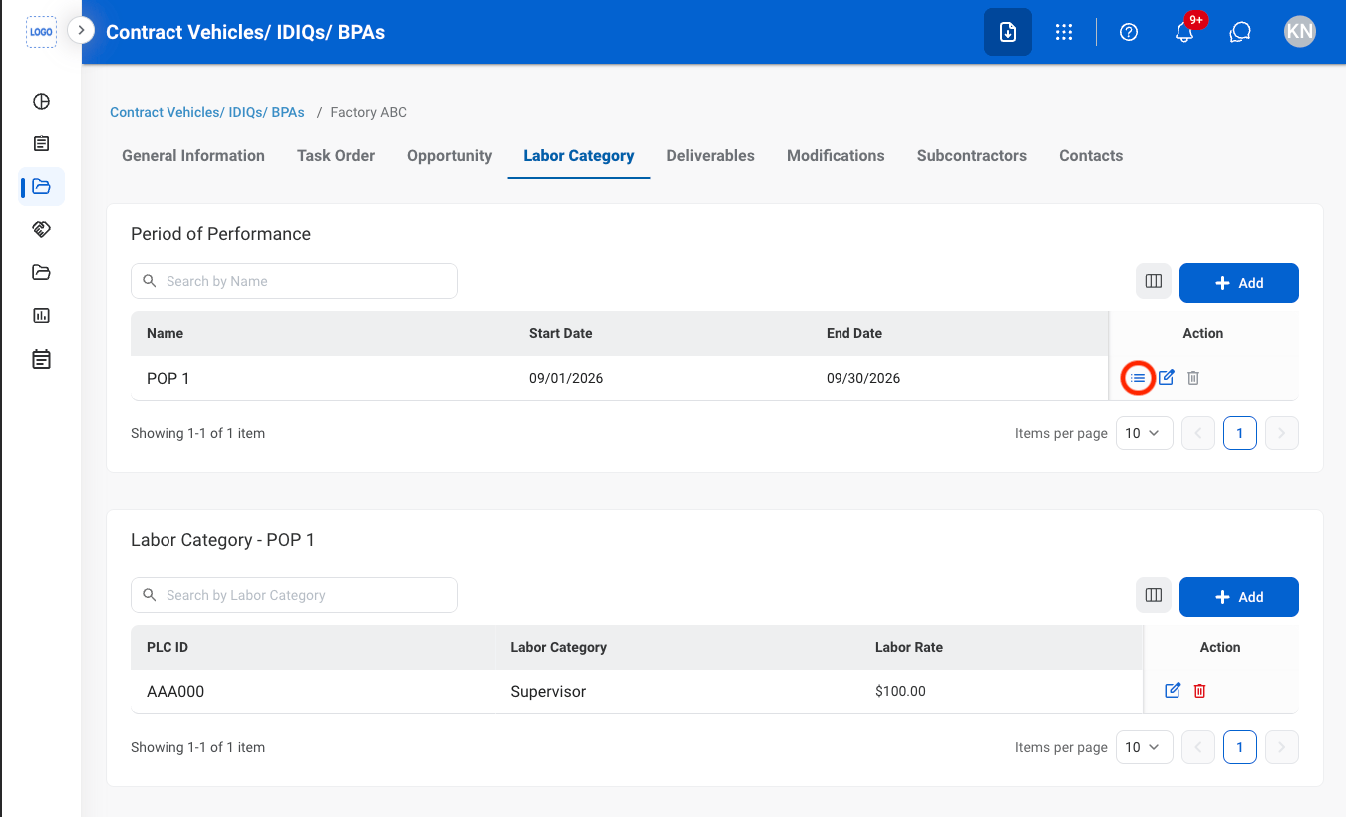1346x817 pixels.
Task: Delete the AAA000 Supervisor labor row
Action: pos(1200,690)
